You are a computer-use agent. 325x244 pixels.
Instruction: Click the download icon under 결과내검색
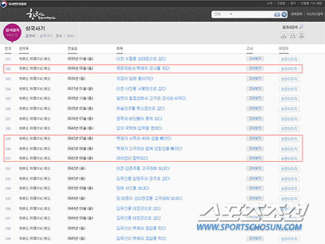pyautogui.click(x=283, y=35)
